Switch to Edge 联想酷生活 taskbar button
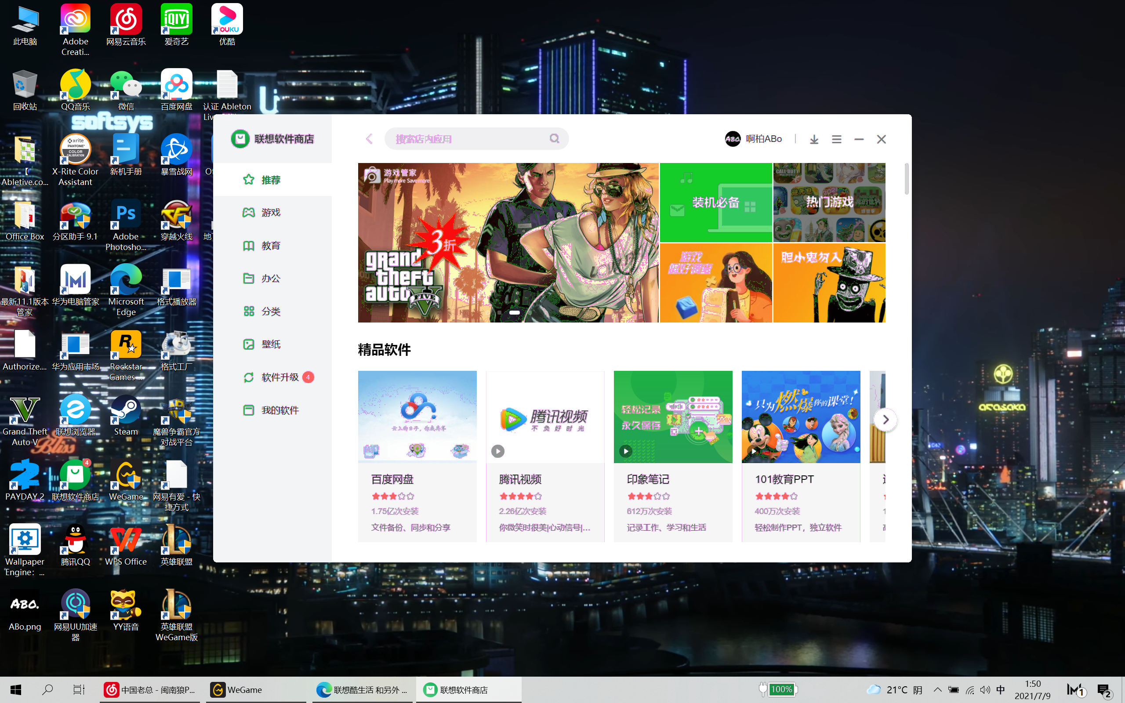The width and height of the screenshot is (1125, 703). click(x=362, y=689)
